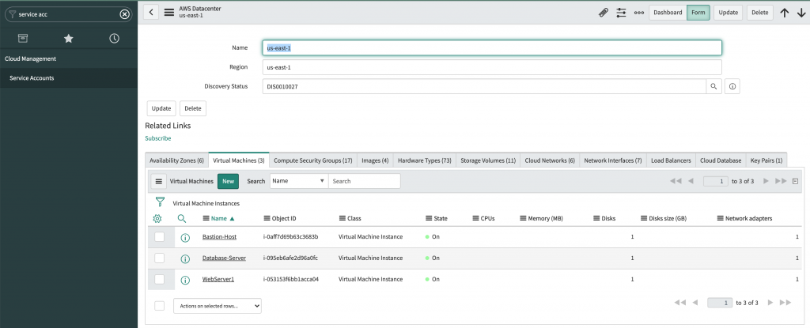Viewport: 810px width, 328px height.
Task: Click the Name input field
Action: tap(492, 47)
